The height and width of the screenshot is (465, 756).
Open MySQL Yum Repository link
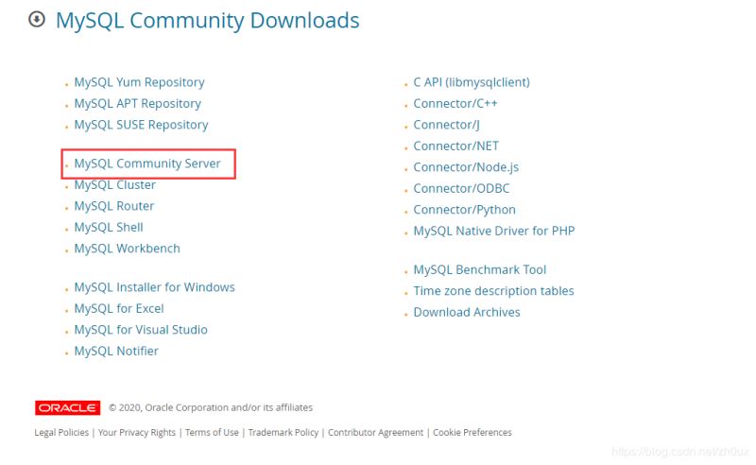(139, 82)
